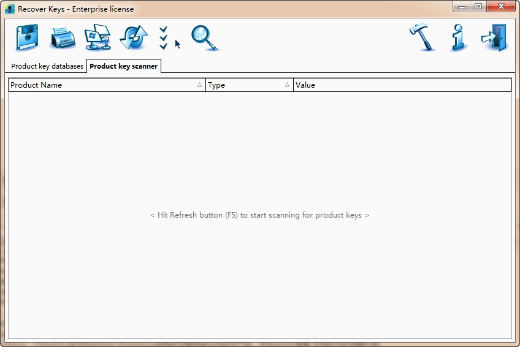Click the magnifying glass search icon
Image resolution: width=520 pixels, height=347 pixels.
pyautogui.click(x=205, y=38)
